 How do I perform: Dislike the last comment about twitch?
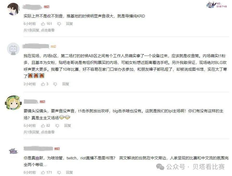(x=59, y=173)
